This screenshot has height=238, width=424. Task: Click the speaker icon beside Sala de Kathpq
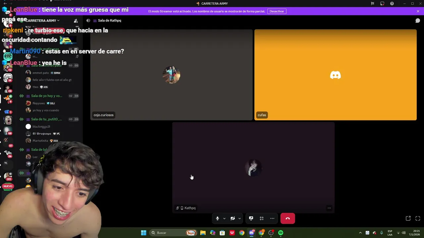coord(88,20)
